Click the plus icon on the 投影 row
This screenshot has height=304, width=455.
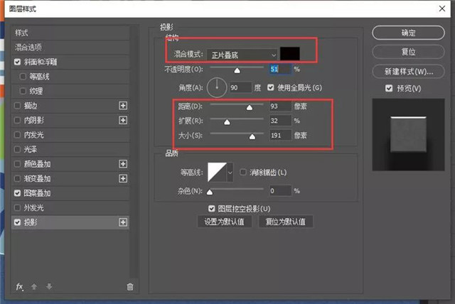pos(123,222)
